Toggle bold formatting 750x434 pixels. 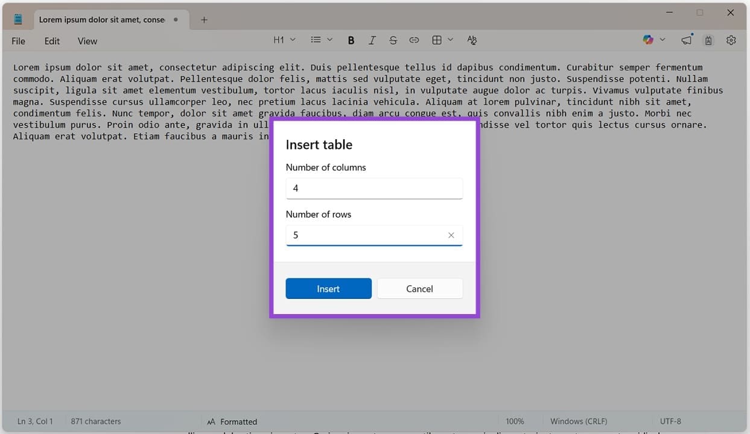[x=351, y=40]
